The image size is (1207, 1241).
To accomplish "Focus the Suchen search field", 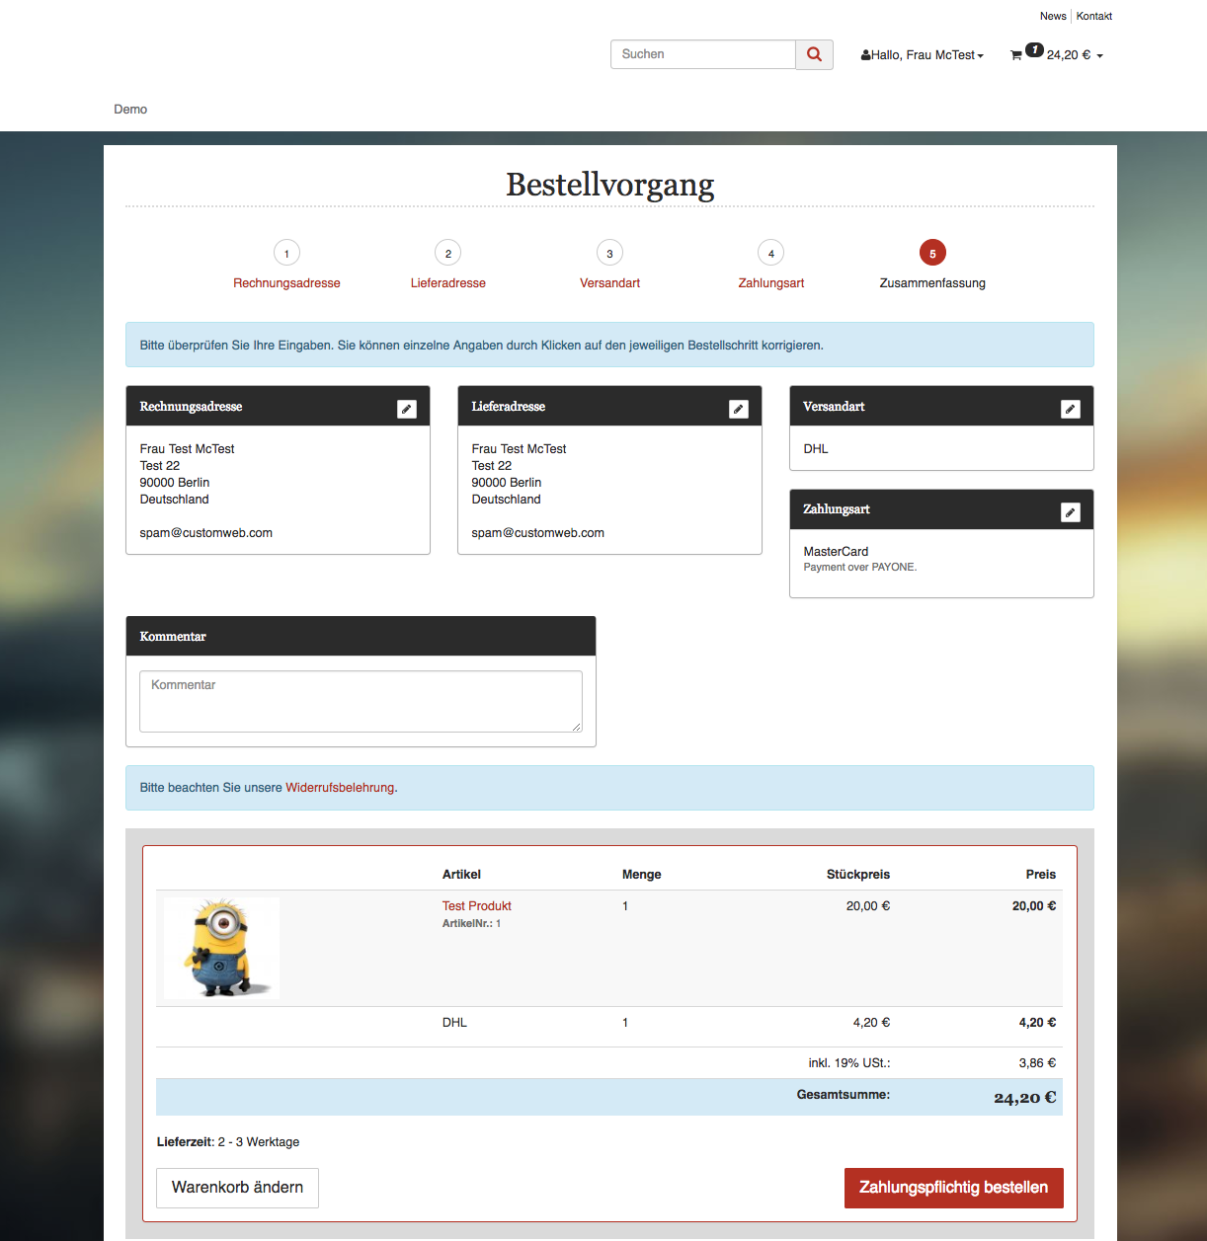I will tap(702, 54).
